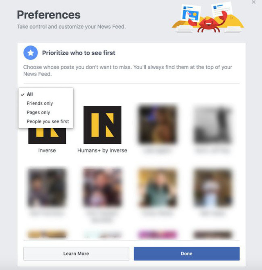Pick the third blurred profile in second row
262x270 pixels.
coord(158,186)
